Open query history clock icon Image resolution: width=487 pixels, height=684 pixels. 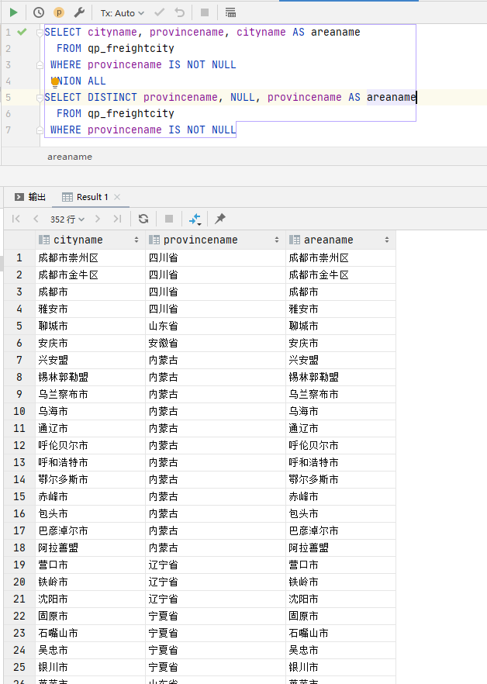coord(39,12)
